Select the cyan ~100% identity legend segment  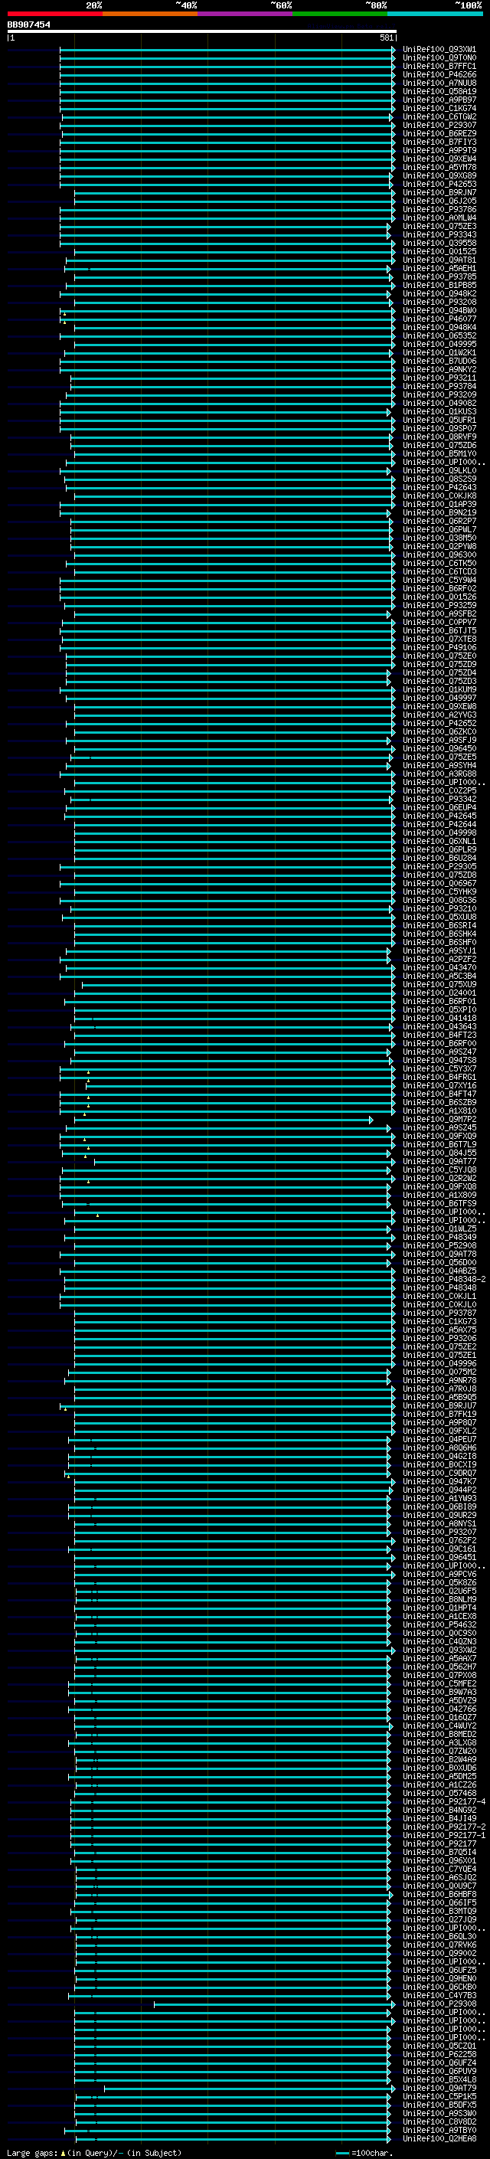(x=434, y=14)
